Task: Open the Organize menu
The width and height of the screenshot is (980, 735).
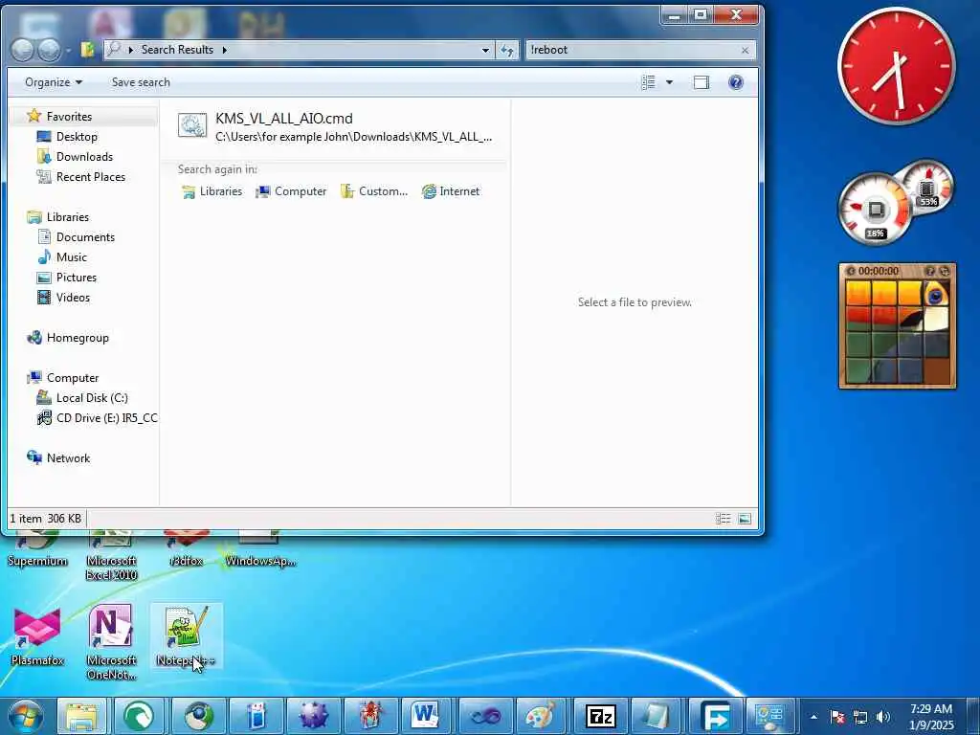Action: [x=54, y=82]
